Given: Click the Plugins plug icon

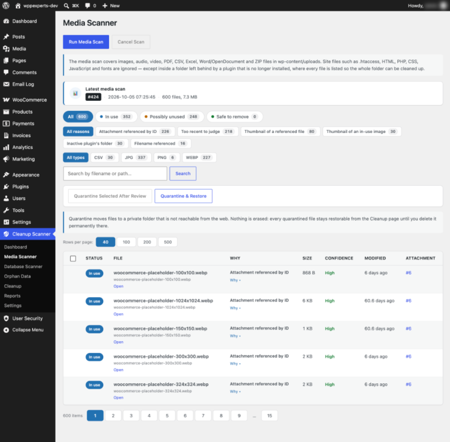Looking at the screenshot, I should (6, 186).
